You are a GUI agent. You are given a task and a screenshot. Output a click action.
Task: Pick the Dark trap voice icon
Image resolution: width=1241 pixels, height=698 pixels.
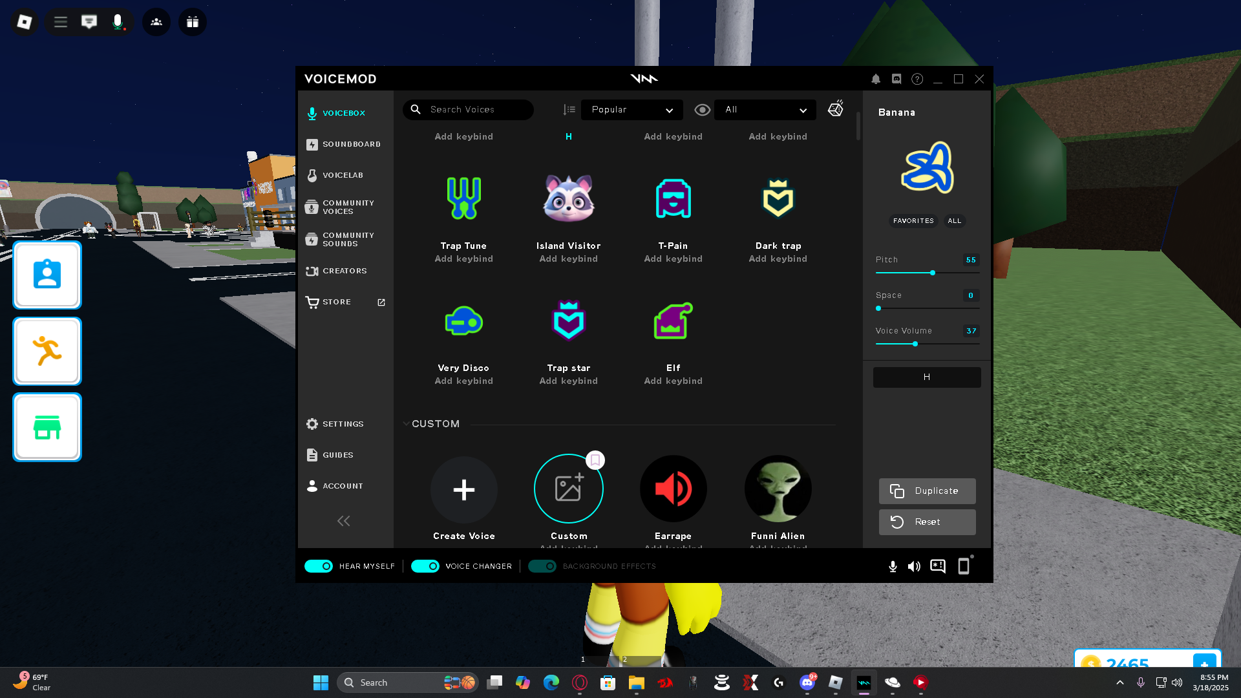coord(778,198)
